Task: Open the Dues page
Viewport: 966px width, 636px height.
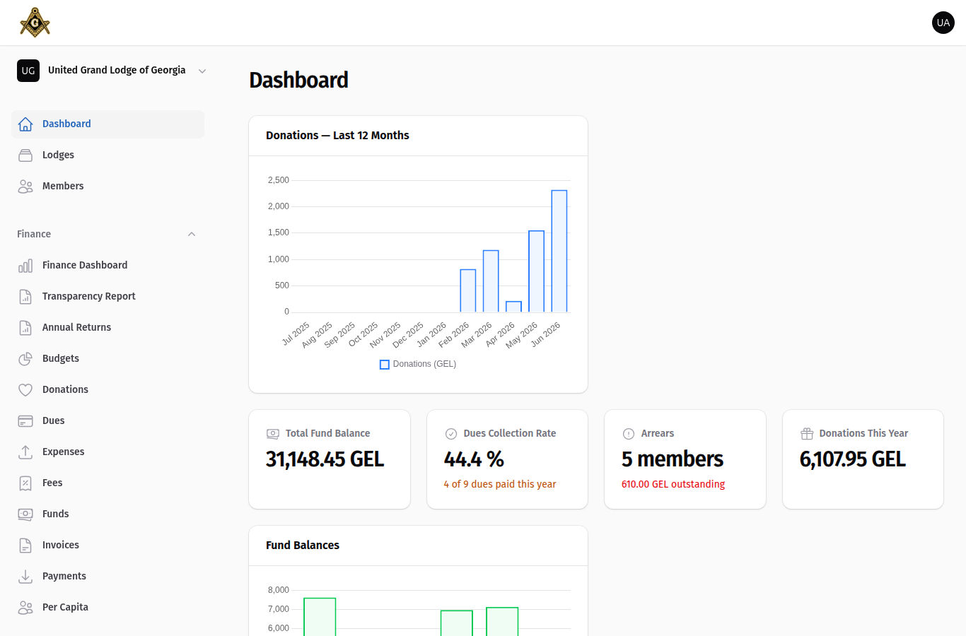Action: (x=107, y=421)
